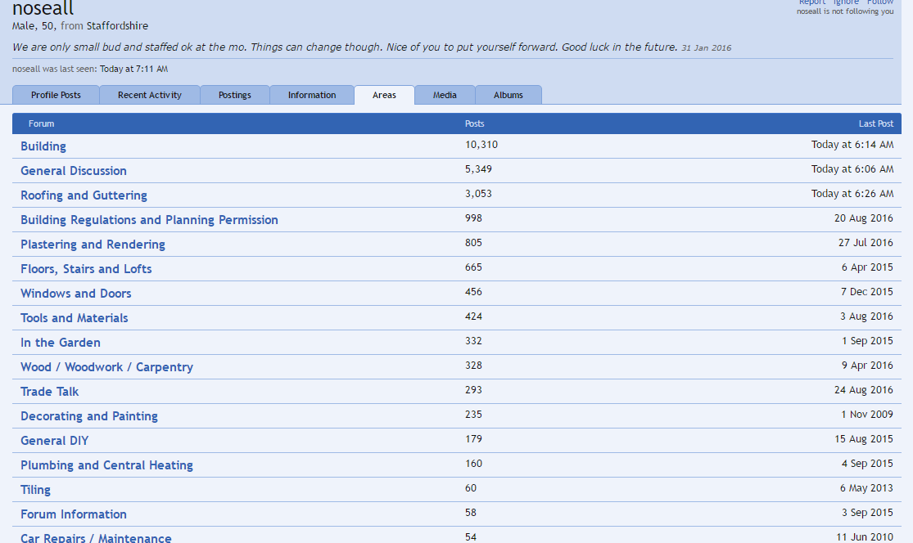Open the Recent Activity tab

pyautogui.click(x=149, y=95)
